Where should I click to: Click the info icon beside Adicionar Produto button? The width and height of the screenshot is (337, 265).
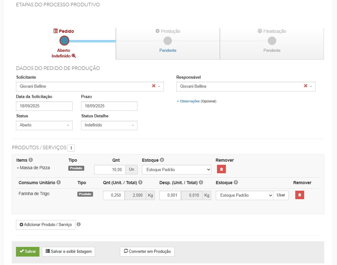[x=79, y=224]
